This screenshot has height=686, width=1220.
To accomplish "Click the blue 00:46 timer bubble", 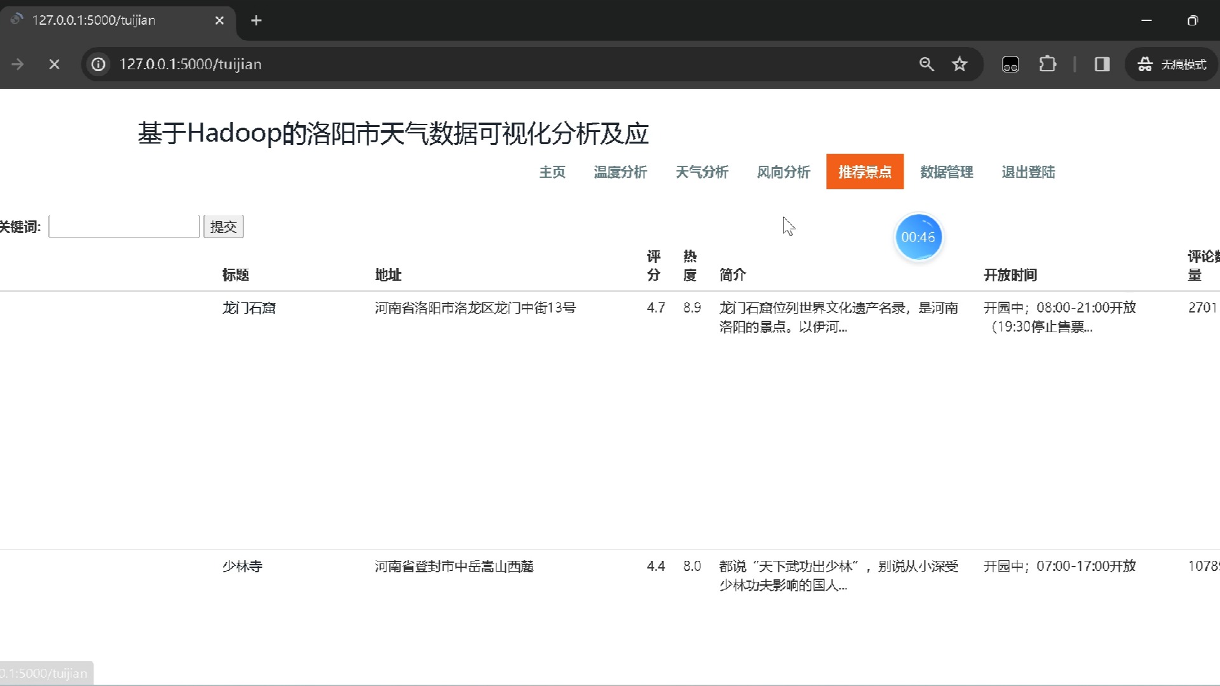I will coord(918,237).
